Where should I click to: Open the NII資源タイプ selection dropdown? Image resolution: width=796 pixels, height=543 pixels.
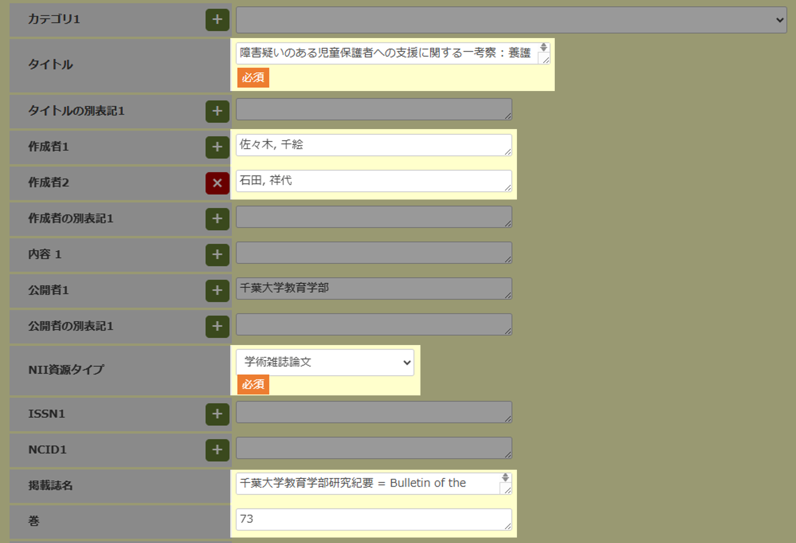(x=406, y=363)
